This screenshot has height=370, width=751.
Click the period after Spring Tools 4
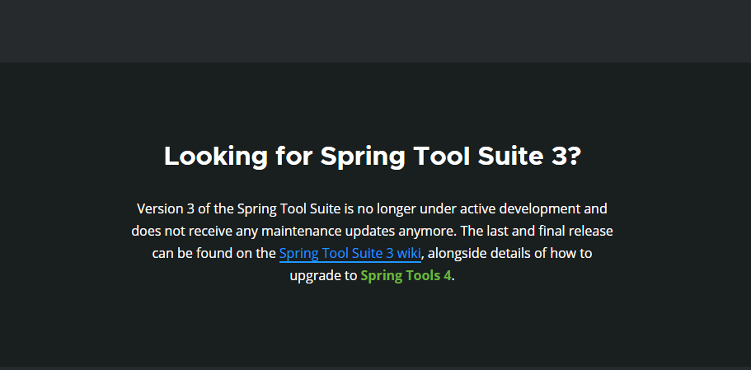tap(454, 277)
